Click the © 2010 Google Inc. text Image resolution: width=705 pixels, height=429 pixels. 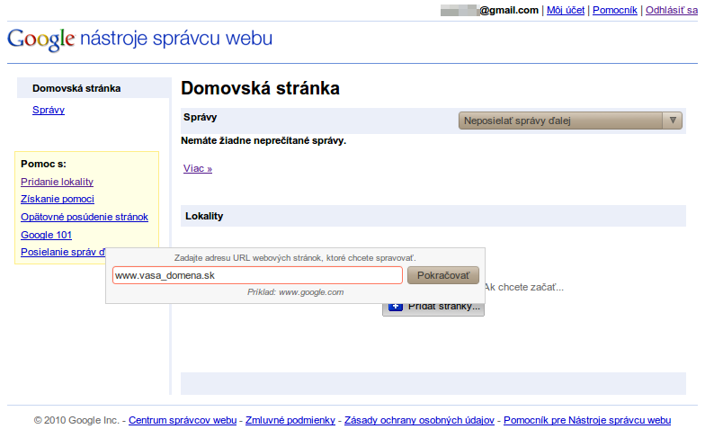(76, 420)
